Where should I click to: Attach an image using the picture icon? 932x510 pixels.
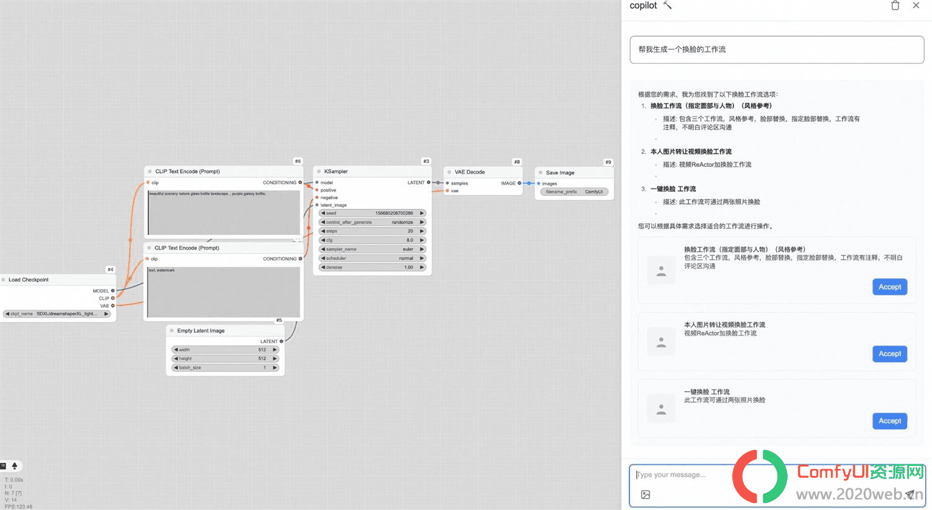[x=646, y=494]
